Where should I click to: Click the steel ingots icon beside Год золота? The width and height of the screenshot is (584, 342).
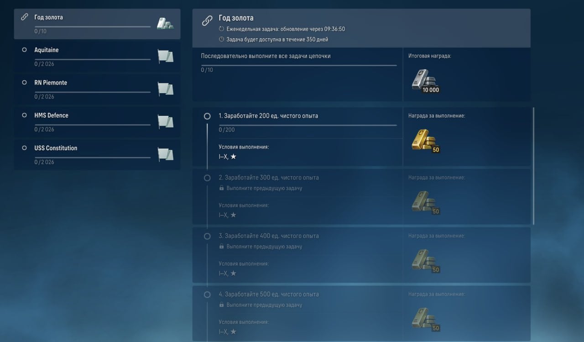click(x=164, y=22)
